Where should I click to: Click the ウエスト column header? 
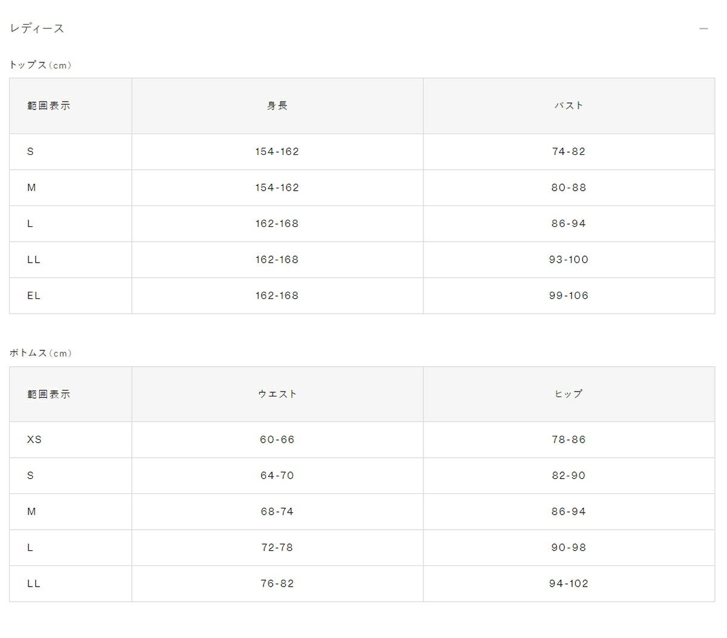[277, 394]
